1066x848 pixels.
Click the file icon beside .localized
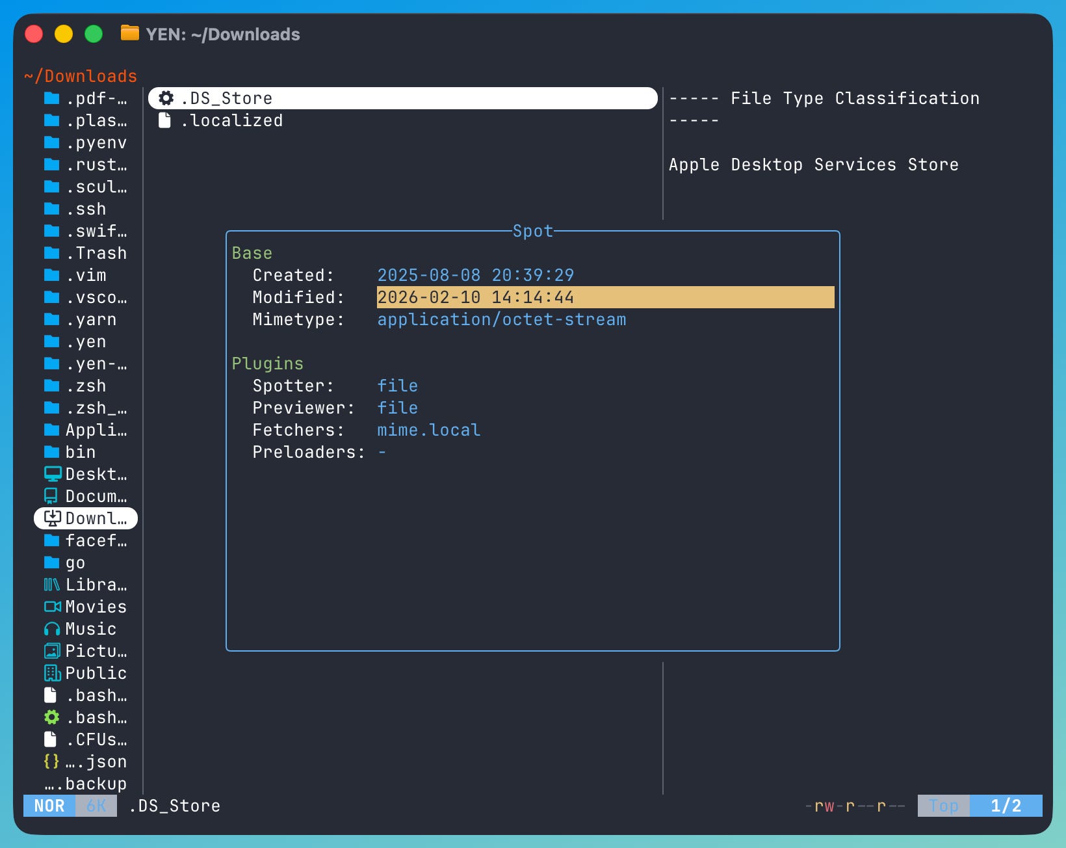coord(165,120)
